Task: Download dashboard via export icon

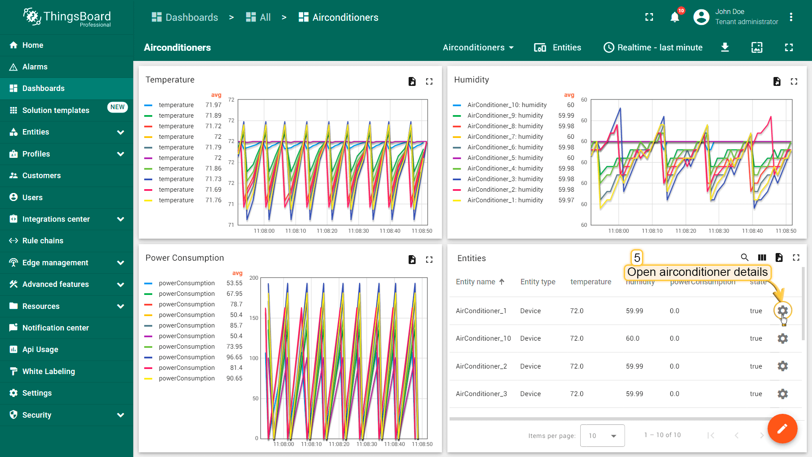Action: pyautogui.click(x=725, y=47)
